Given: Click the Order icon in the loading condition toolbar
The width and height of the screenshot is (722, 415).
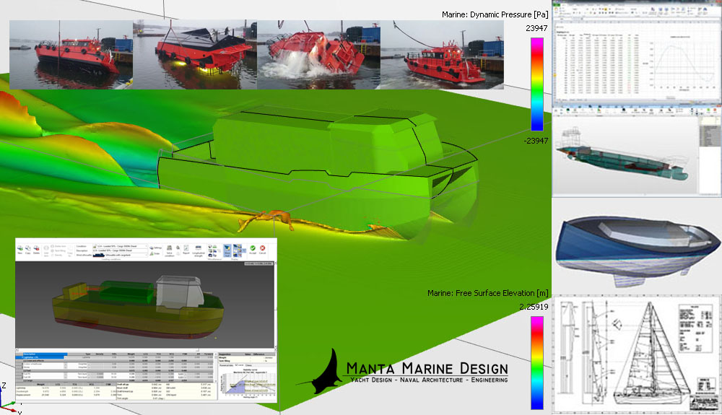Looking at the screenshot, I should tap(155, 253).
